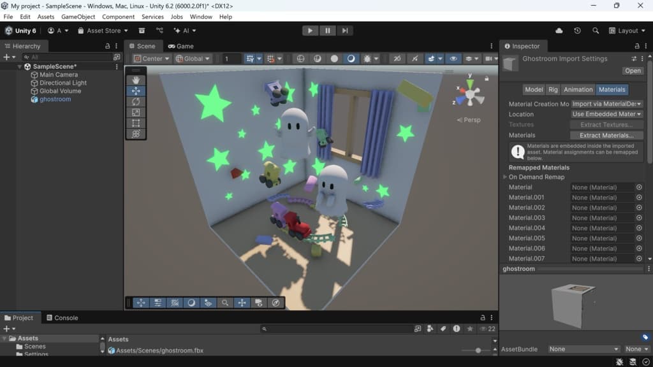Screen dimensions: 653x367
Task: Click the Extract Materials button
Action: pyautogui.click(x=606, y=135)
